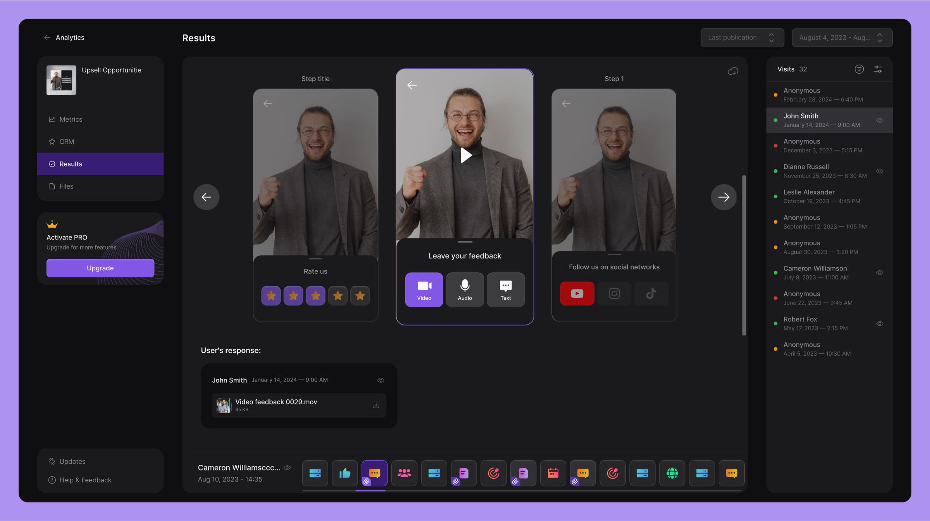The width and height of the screenshot is (930, 521).
Task: Open the Metrics menu item
Action: coord(71,119)
